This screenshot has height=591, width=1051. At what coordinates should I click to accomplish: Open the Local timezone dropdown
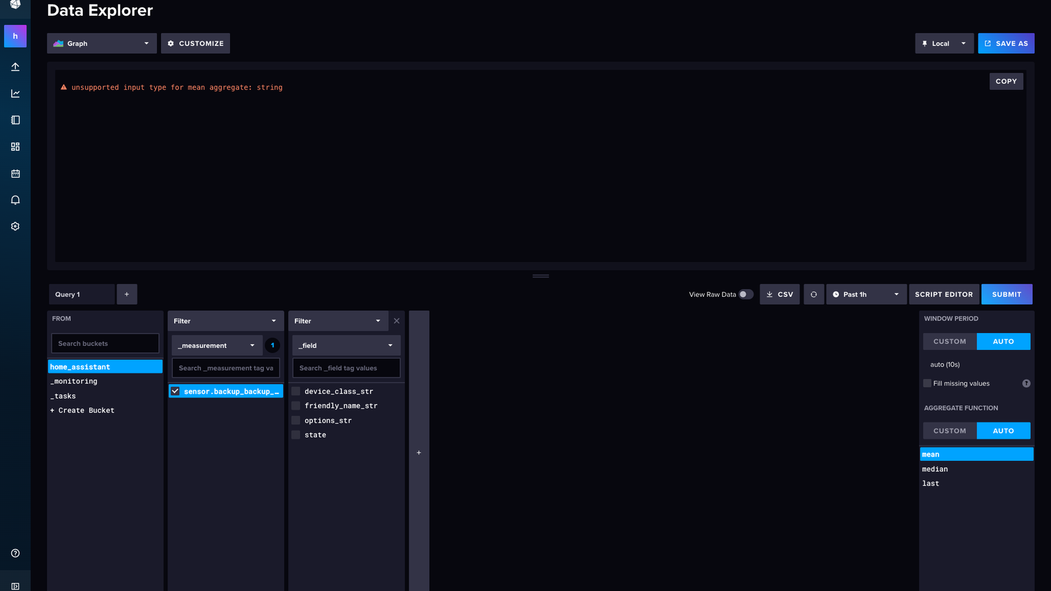pos(944,43)
